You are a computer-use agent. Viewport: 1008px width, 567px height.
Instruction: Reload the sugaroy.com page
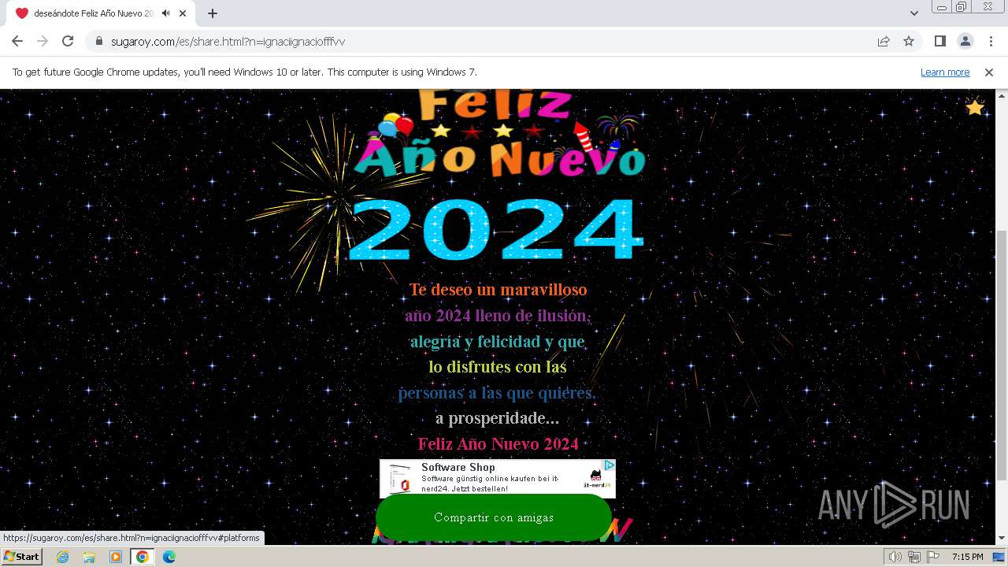click(x=68, y=41)
